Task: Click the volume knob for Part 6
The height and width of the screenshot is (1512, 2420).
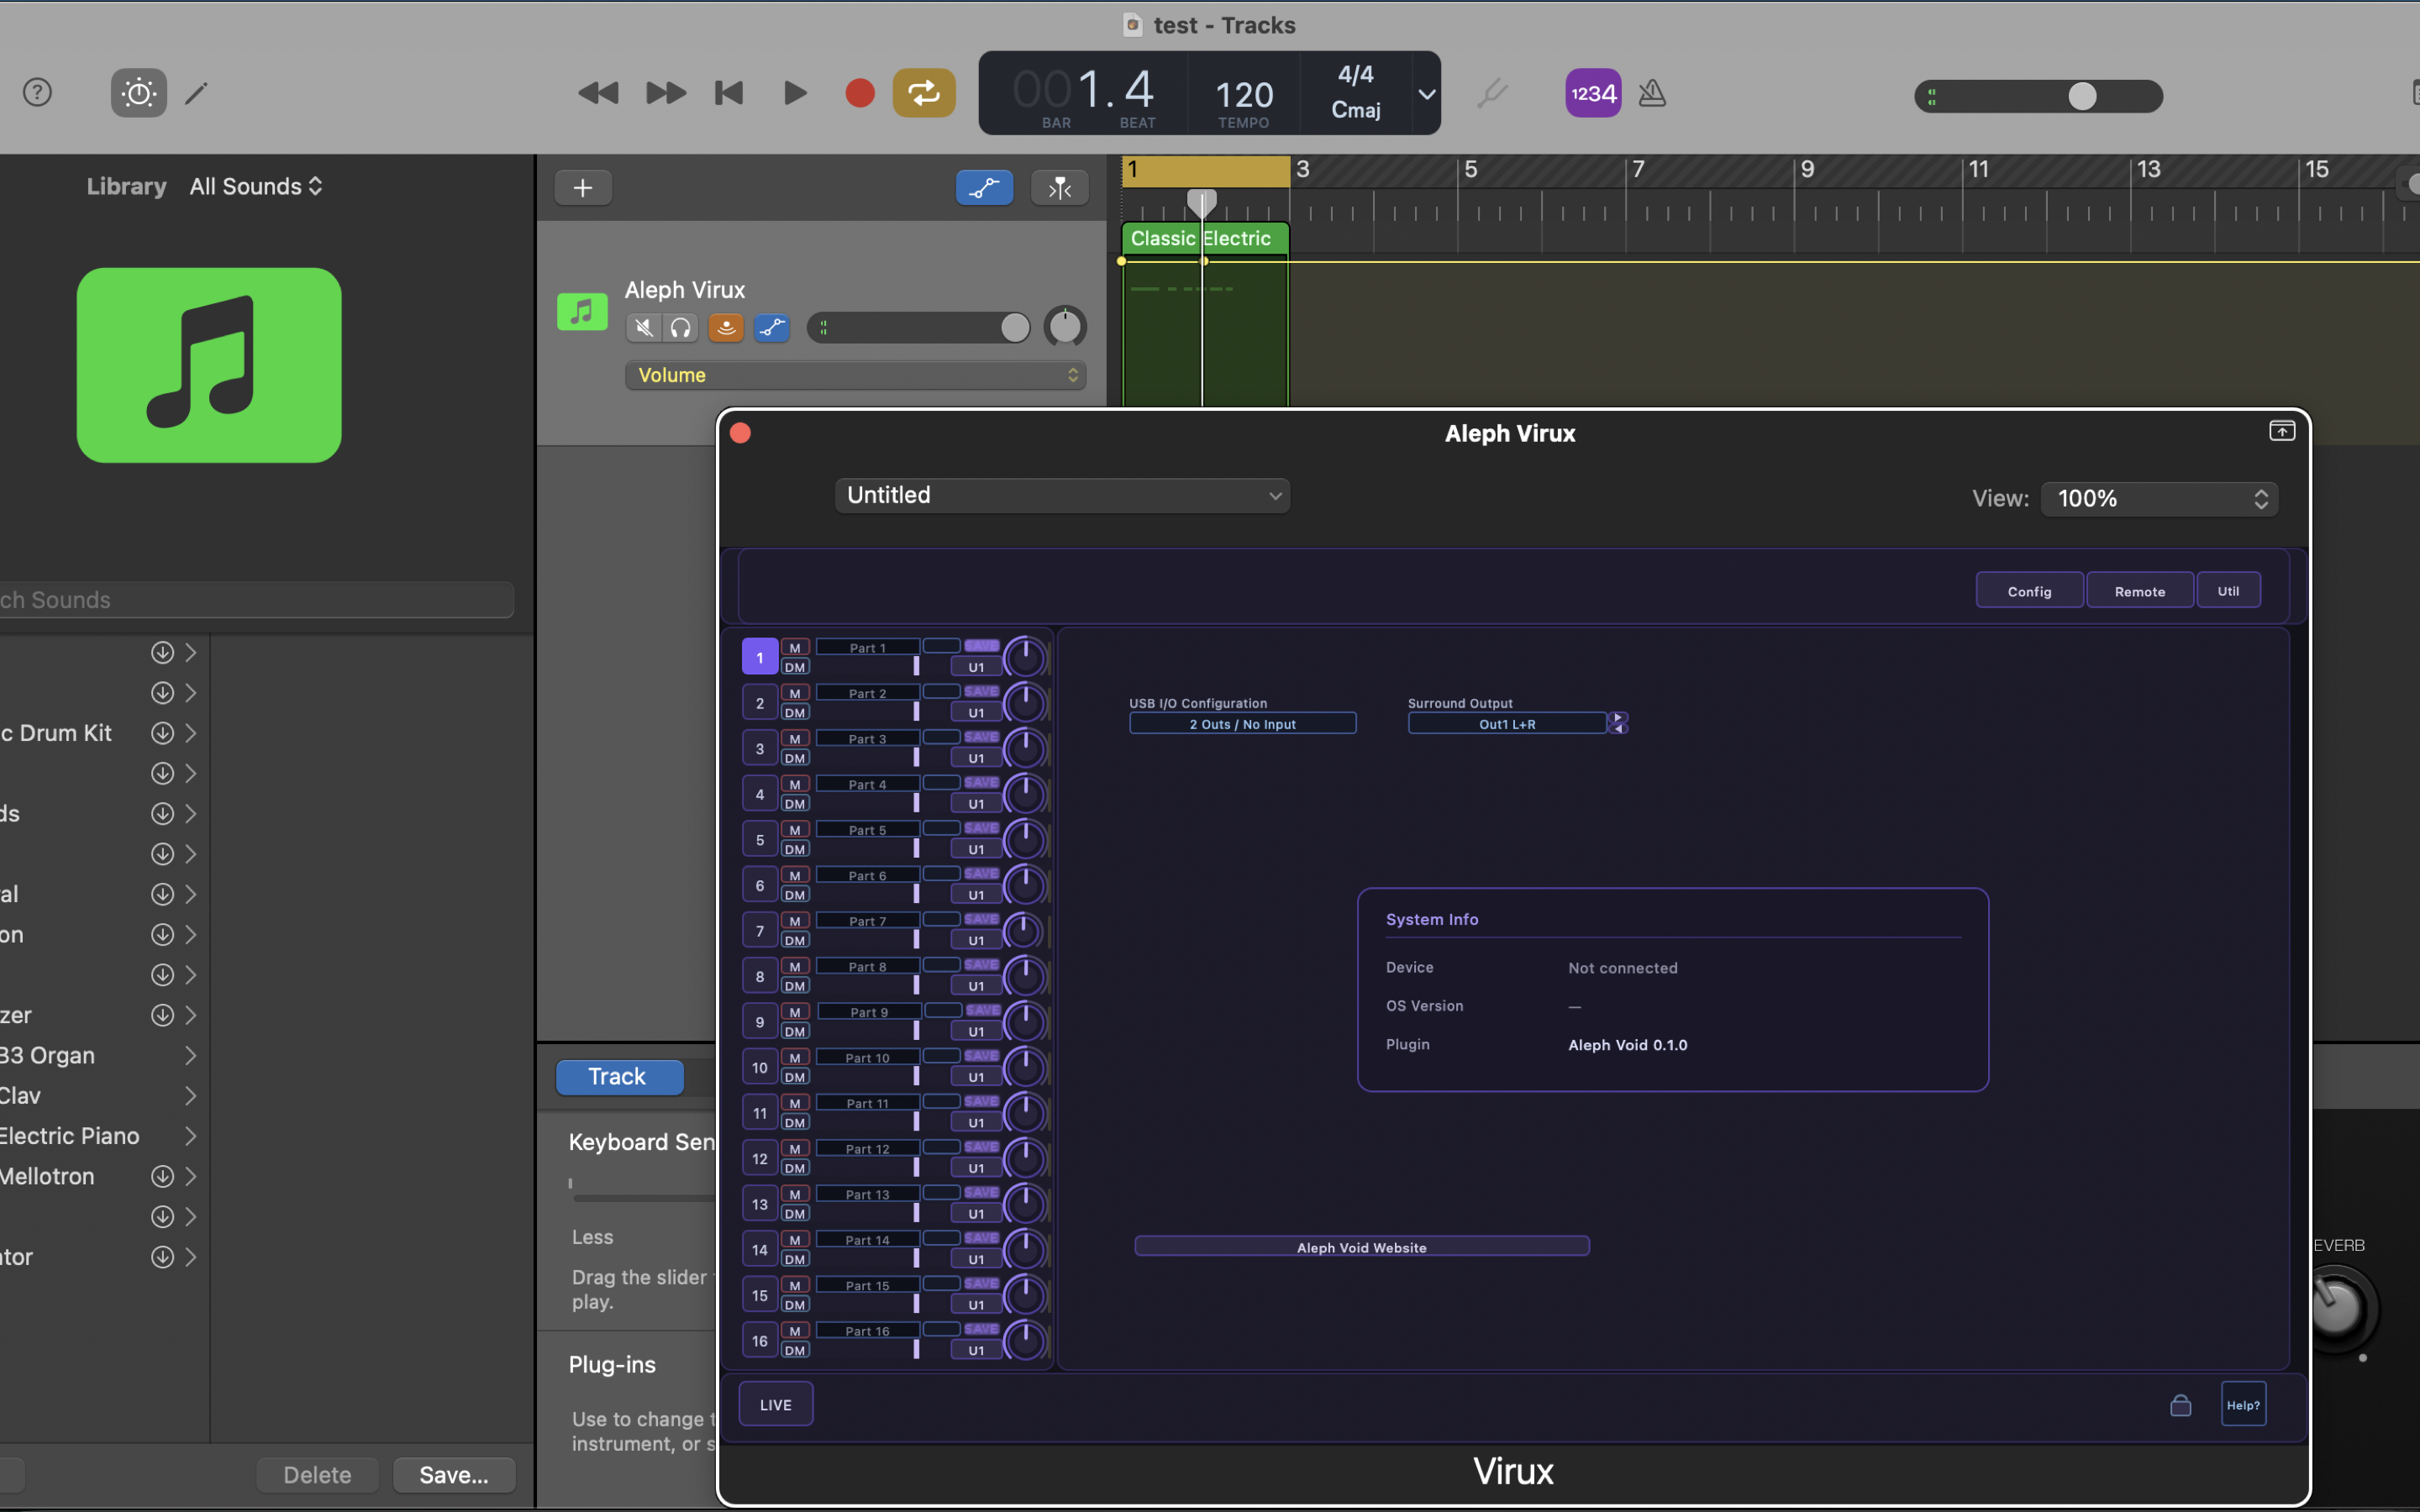Action: click(x=1025, y=885)
